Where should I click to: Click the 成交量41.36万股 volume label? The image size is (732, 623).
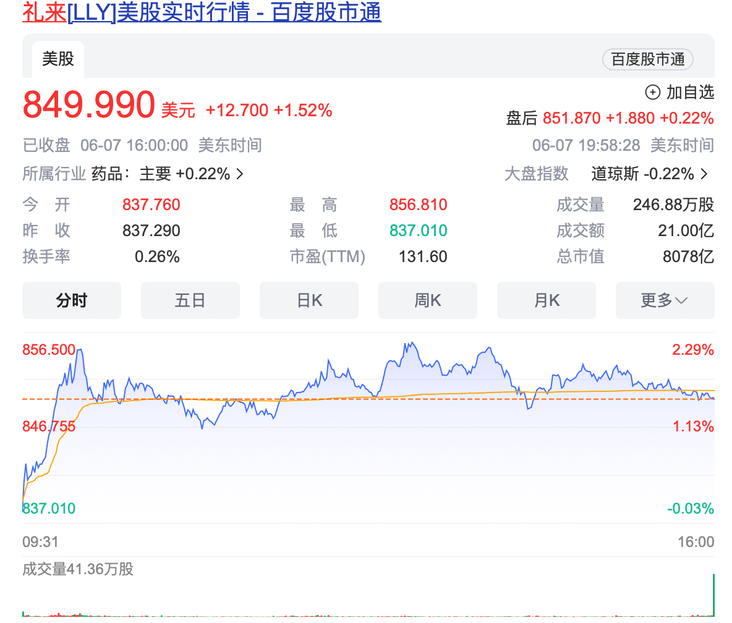78,569
